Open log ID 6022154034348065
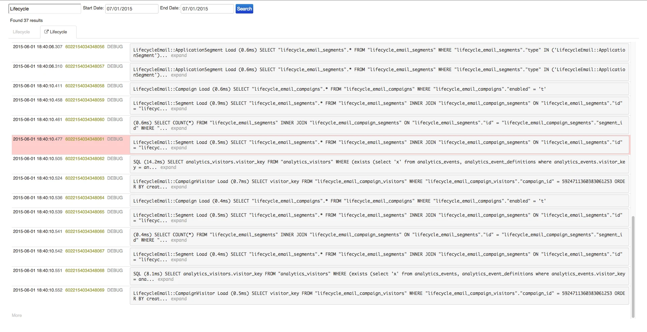Screen dimensions: 647x332 pyautogui.click(x=85, y=212)
